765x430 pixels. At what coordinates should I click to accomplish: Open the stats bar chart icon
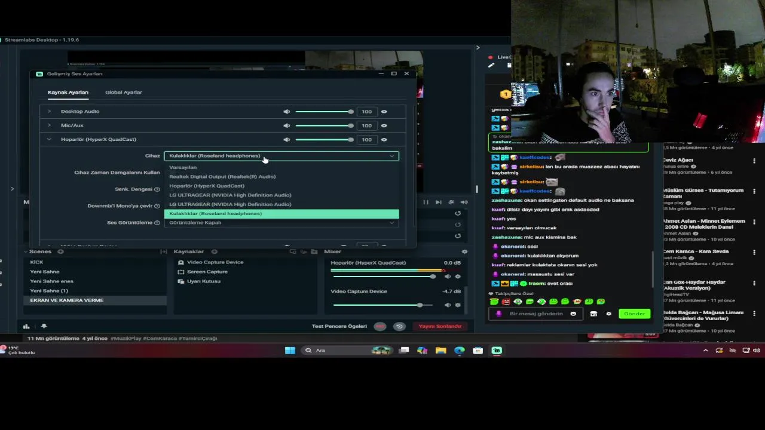point(26,326)
